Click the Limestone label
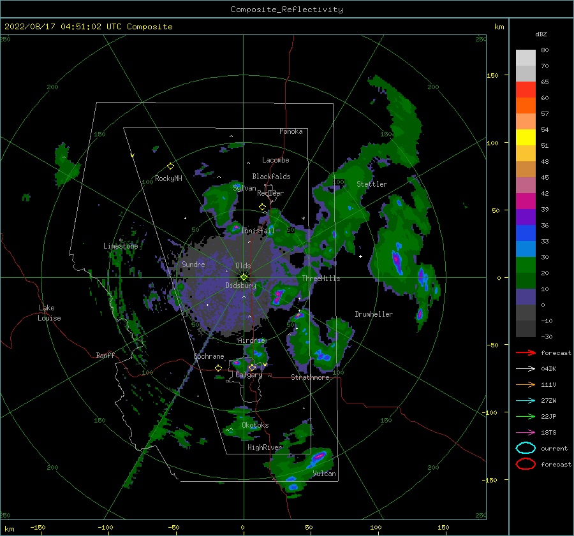574x536 pixels. click(121, 246)
